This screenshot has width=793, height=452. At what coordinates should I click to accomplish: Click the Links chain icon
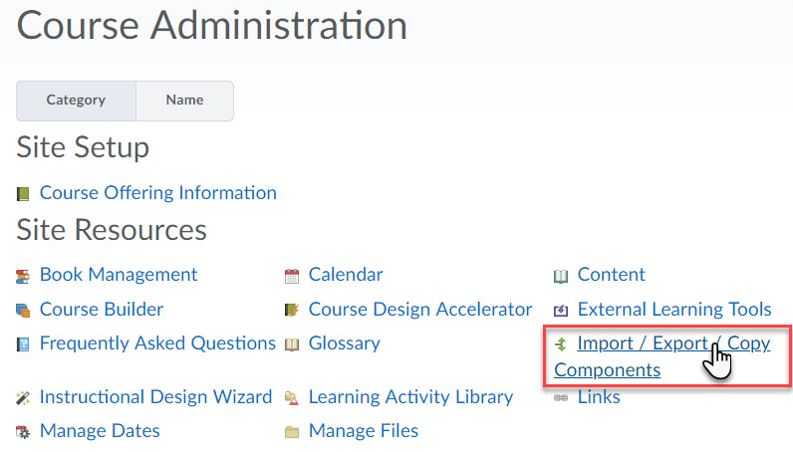[x=561, y=398]
